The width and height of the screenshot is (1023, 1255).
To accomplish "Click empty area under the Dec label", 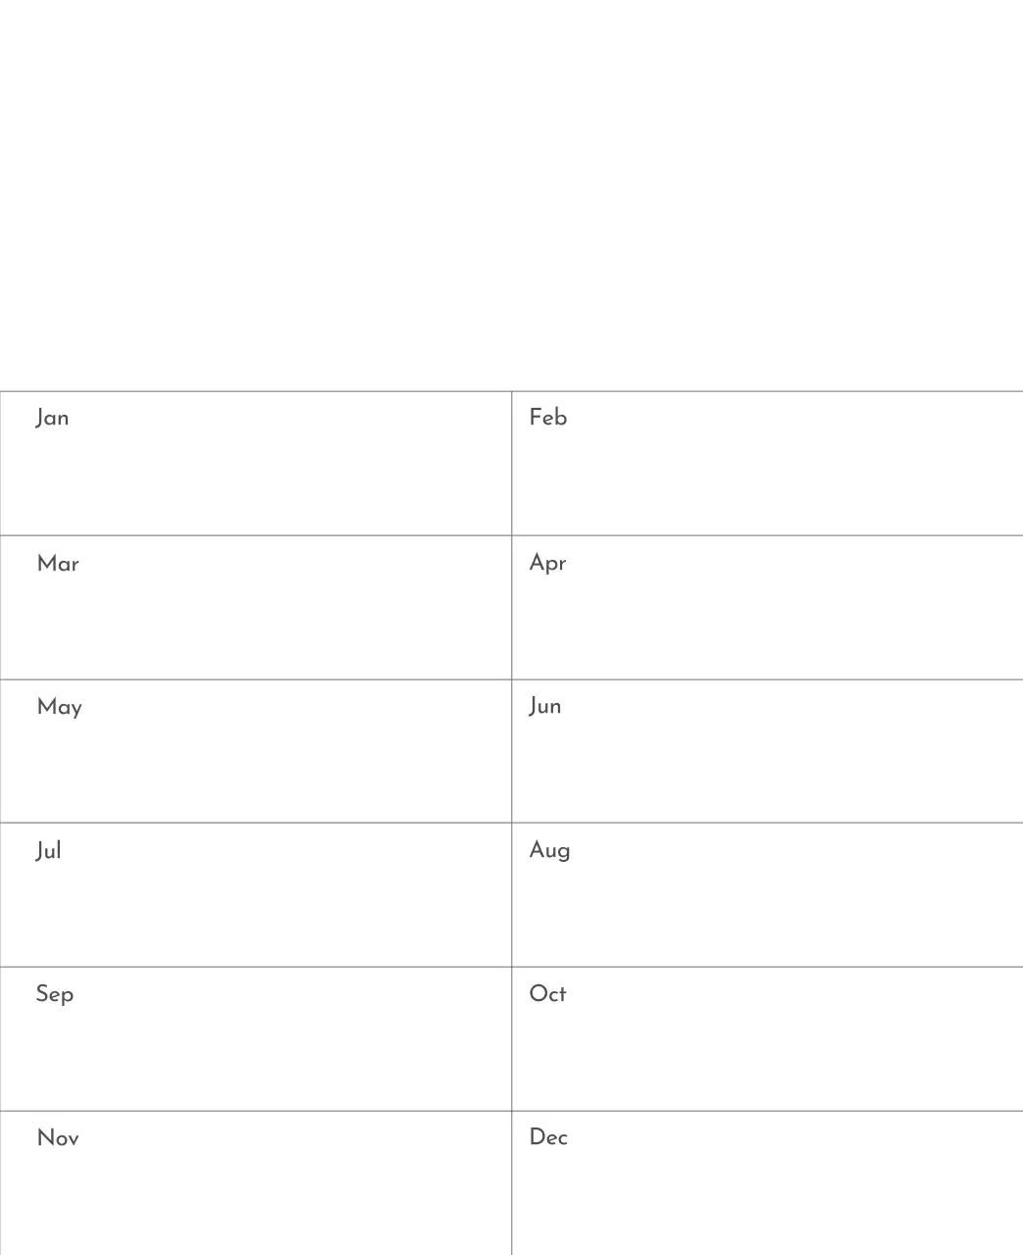I will 765,1203.
